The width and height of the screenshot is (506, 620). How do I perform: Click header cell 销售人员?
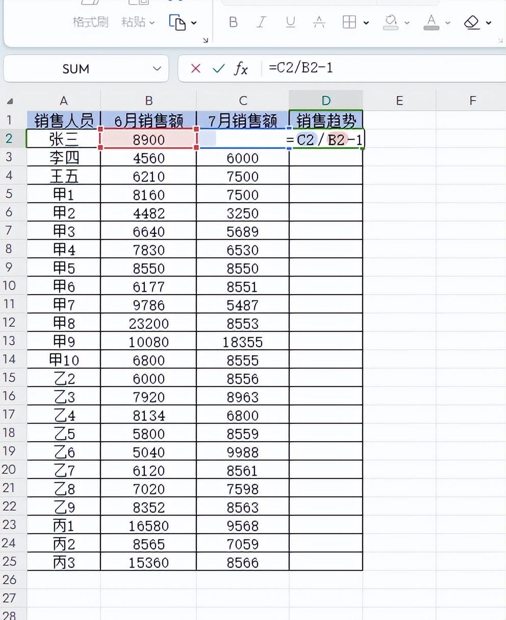click(x=63, y=121)
